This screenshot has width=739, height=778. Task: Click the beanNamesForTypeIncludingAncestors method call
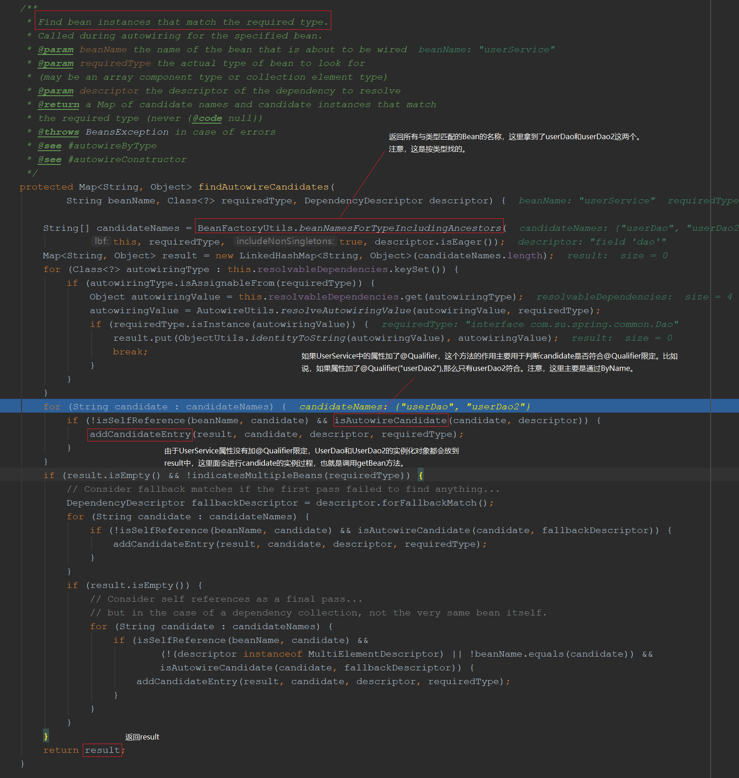pos(400,228)
